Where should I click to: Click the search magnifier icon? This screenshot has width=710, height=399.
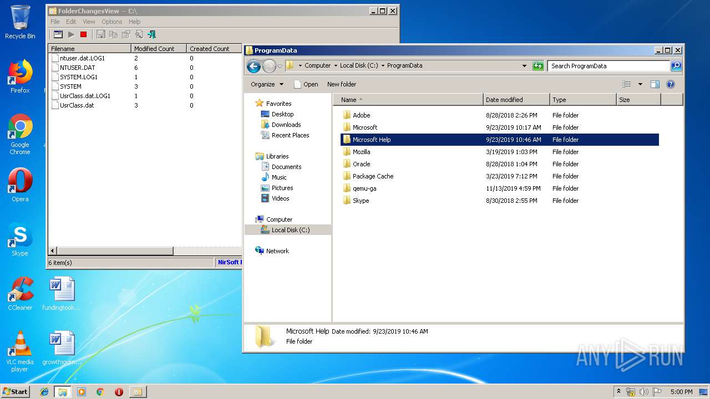[676, 66]
